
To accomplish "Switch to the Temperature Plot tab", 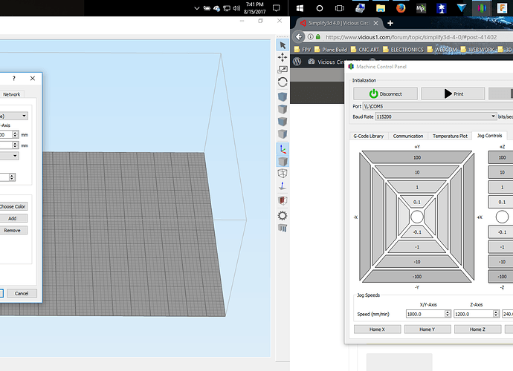I will (450, 136).
